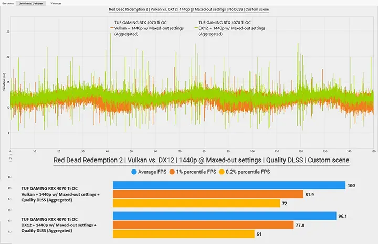Click the y-axis tick label 25
Image resolution: width=378 pixels, height=244 pixels.
point(8,31)
